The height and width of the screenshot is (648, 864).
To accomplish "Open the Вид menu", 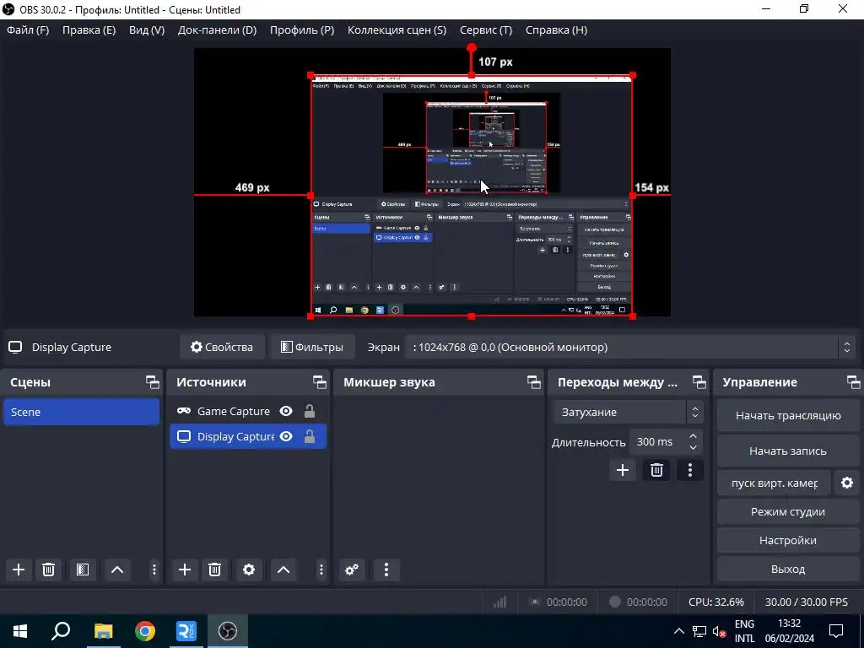I will coord(147,30).
